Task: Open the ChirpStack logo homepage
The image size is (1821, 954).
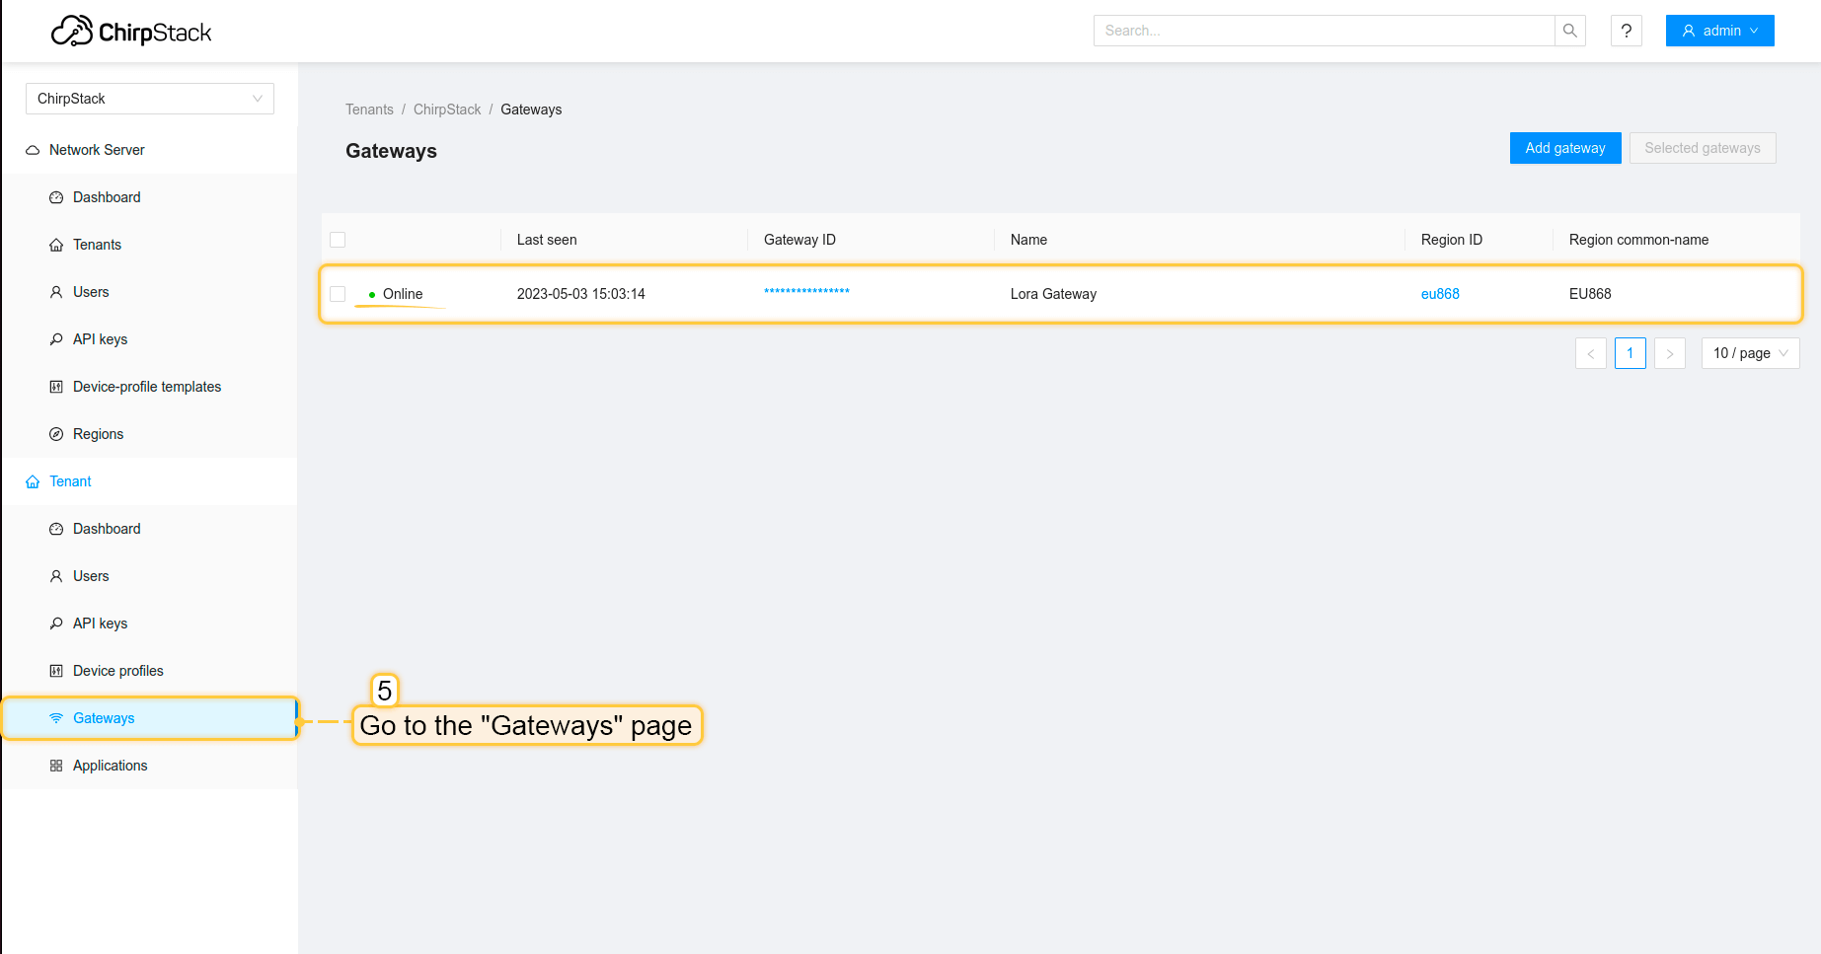Action: (131, 31)
